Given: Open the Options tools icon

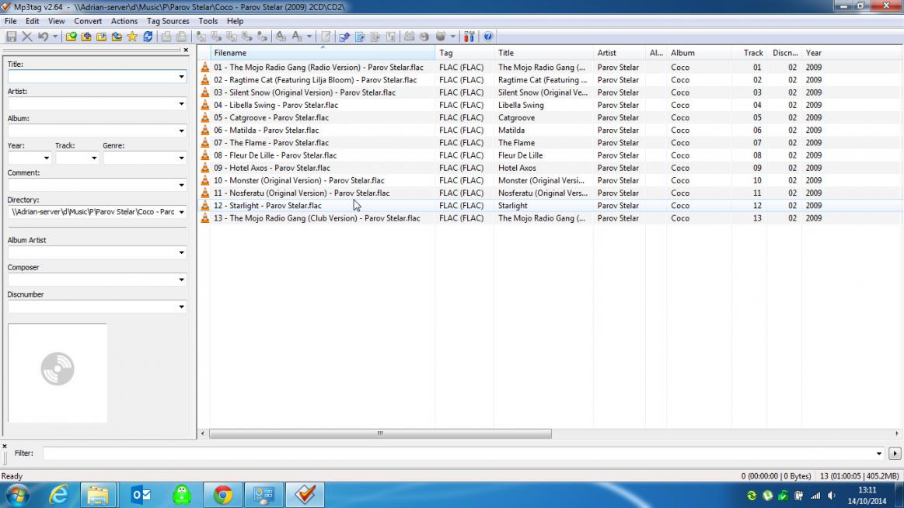Looking at the screenshot, I should pos(469,37).
